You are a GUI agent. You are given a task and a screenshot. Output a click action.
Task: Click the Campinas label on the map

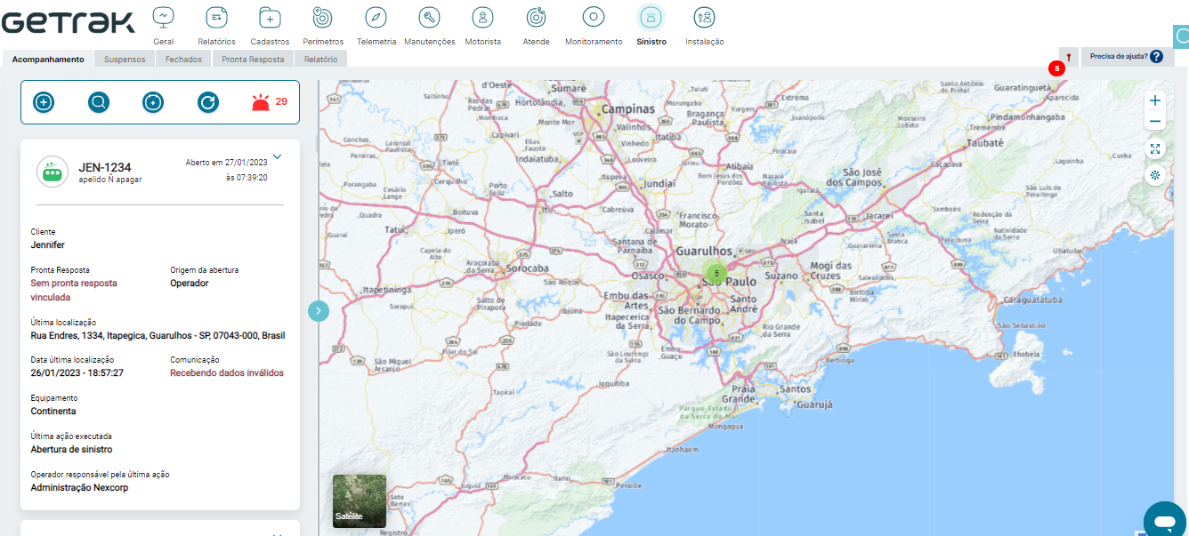(628, 109)
